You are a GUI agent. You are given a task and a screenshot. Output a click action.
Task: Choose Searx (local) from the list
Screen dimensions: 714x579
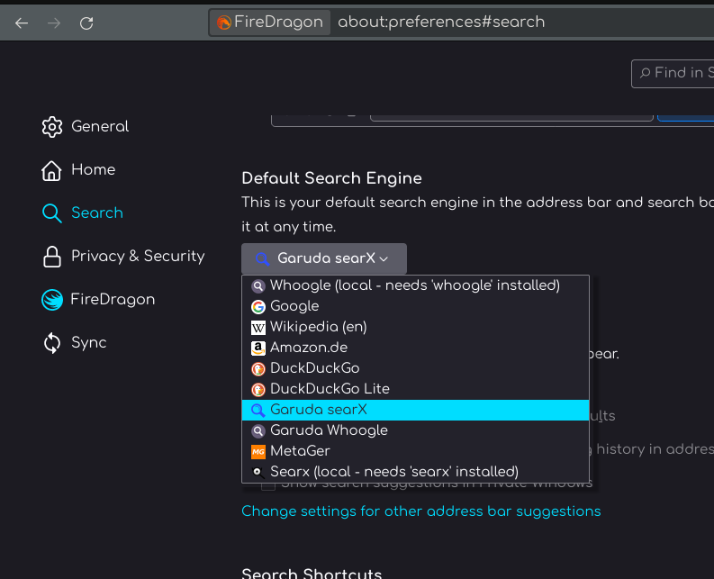(415, 473)
